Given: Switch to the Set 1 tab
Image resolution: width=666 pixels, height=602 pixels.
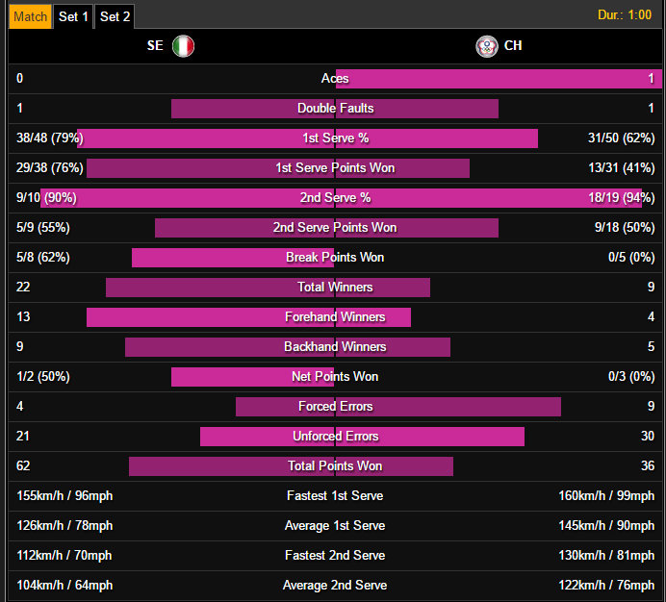Looking at the screenshot, I should click(73, 16).
